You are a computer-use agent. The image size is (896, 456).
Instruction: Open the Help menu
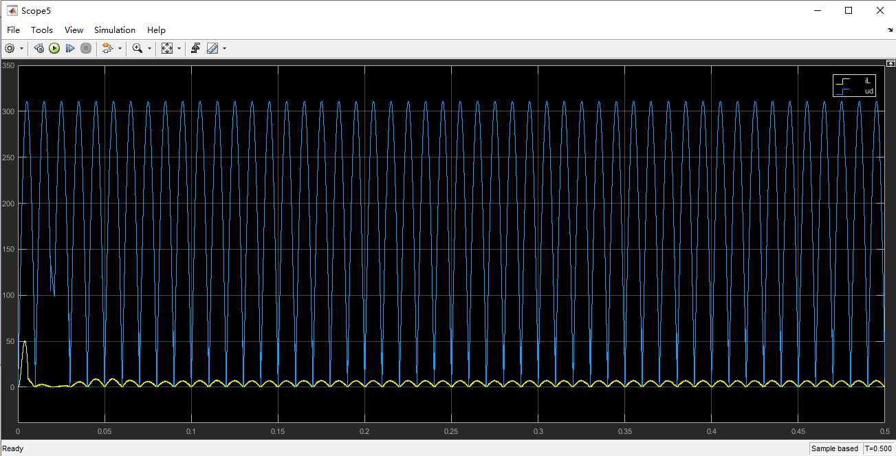click(156, 30)
